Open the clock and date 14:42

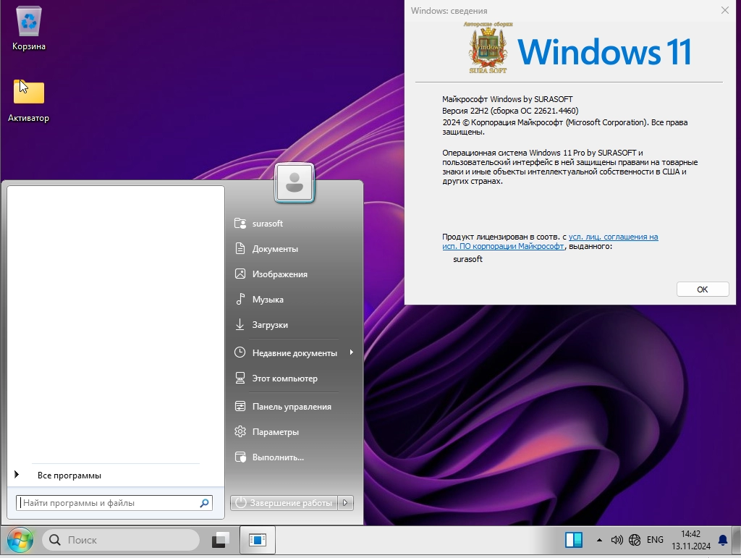pos(691,540)
